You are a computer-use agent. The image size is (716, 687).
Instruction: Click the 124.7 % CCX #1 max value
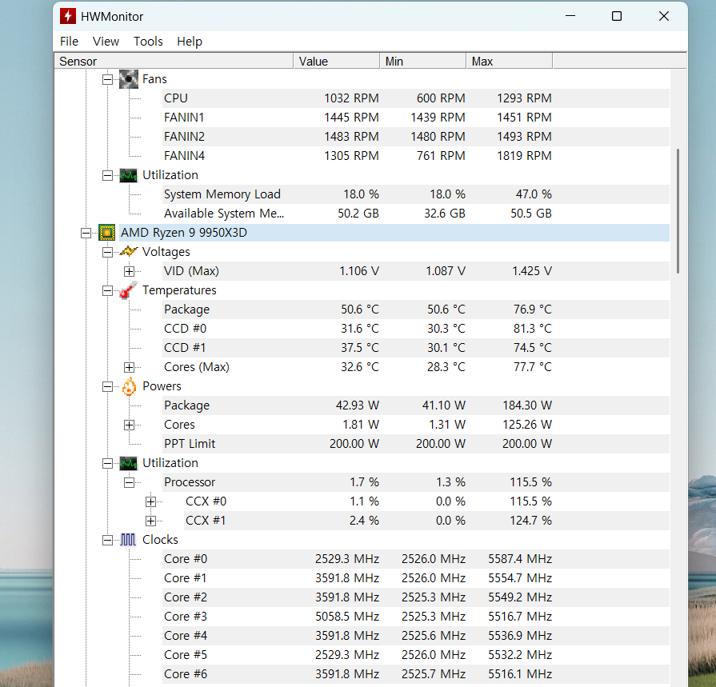click(x=530, y=521)
